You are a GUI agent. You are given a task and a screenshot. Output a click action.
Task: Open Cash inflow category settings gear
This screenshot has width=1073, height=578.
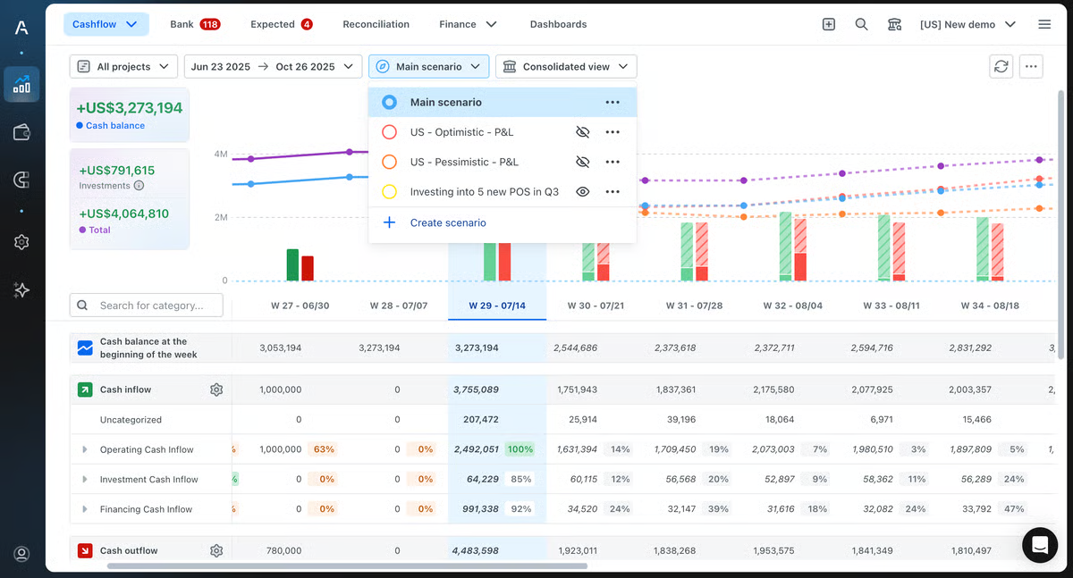(216, 390)
